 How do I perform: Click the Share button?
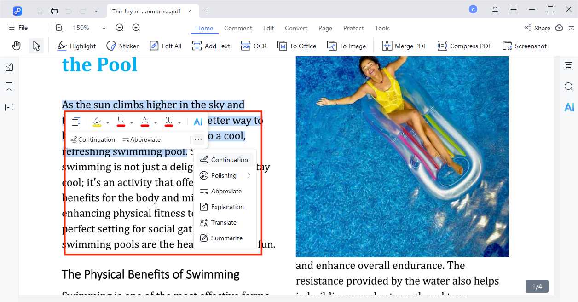click(537, 28)
